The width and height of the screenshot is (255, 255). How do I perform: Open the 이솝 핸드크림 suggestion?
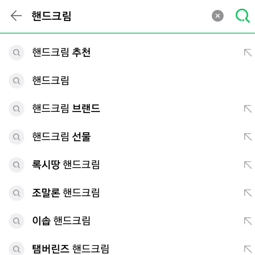(x=61, y=220)
